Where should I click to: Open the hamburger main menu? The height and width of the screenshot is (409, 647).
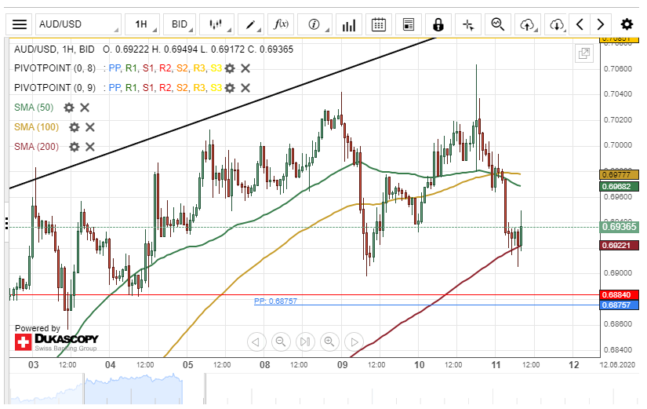tap(20, 24)
